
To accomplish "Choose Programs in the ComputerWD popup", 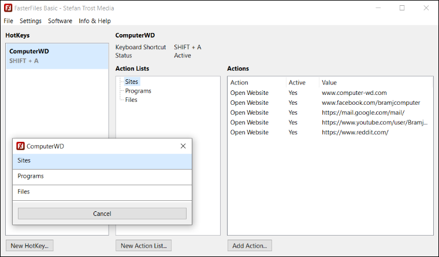I will 102,177.
